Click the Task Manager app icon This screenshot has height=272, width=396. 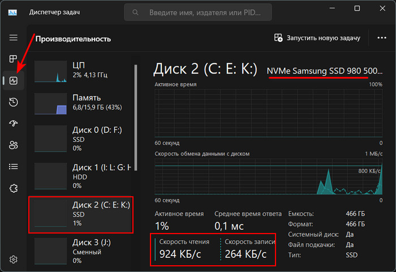pos(12,12)
